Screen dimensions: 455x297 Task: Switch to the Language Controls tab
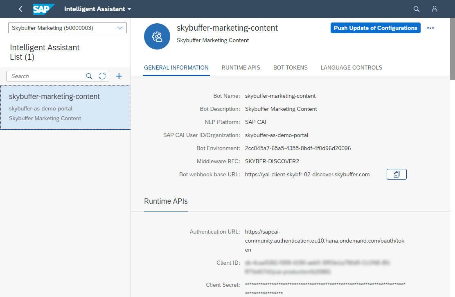point(351,67)
